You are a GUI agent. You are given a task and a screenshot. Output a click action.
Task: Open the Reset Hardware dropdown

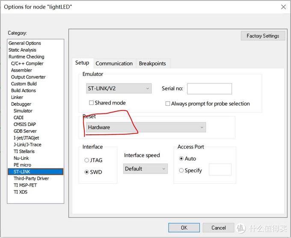[146, 127]
